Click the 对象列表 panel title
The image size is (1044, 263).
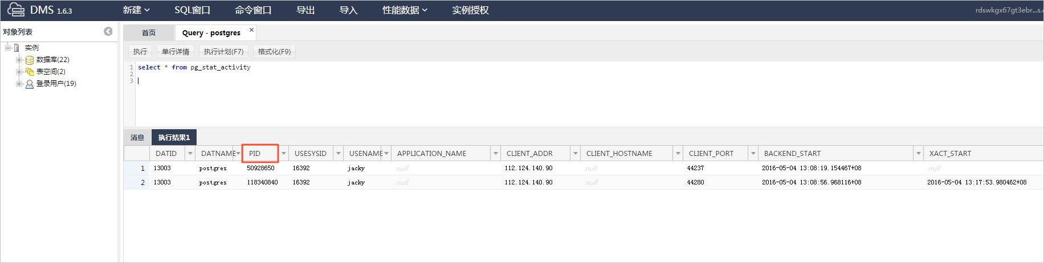(x=18, y=32)
